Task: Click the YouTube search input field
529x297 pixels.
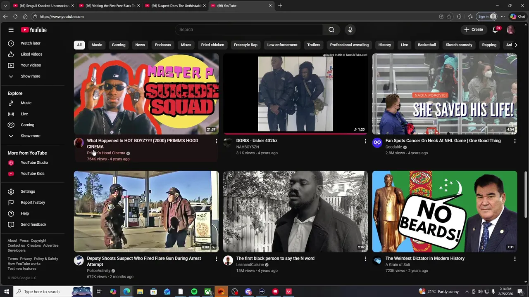Action: (x=249, y=30)
